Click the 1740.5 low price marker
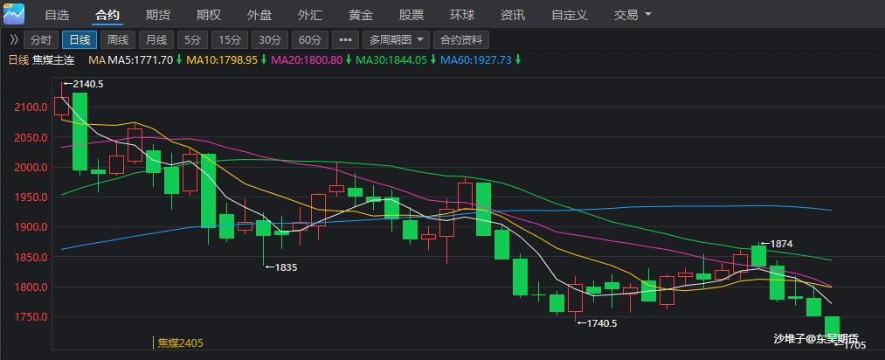Viewport: 885px width, 360px height. (598, 323)
